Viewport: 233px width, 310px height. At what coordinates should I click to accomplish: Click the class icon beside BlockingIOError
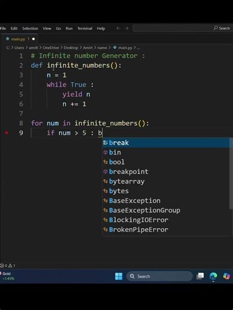click(106, 220)
